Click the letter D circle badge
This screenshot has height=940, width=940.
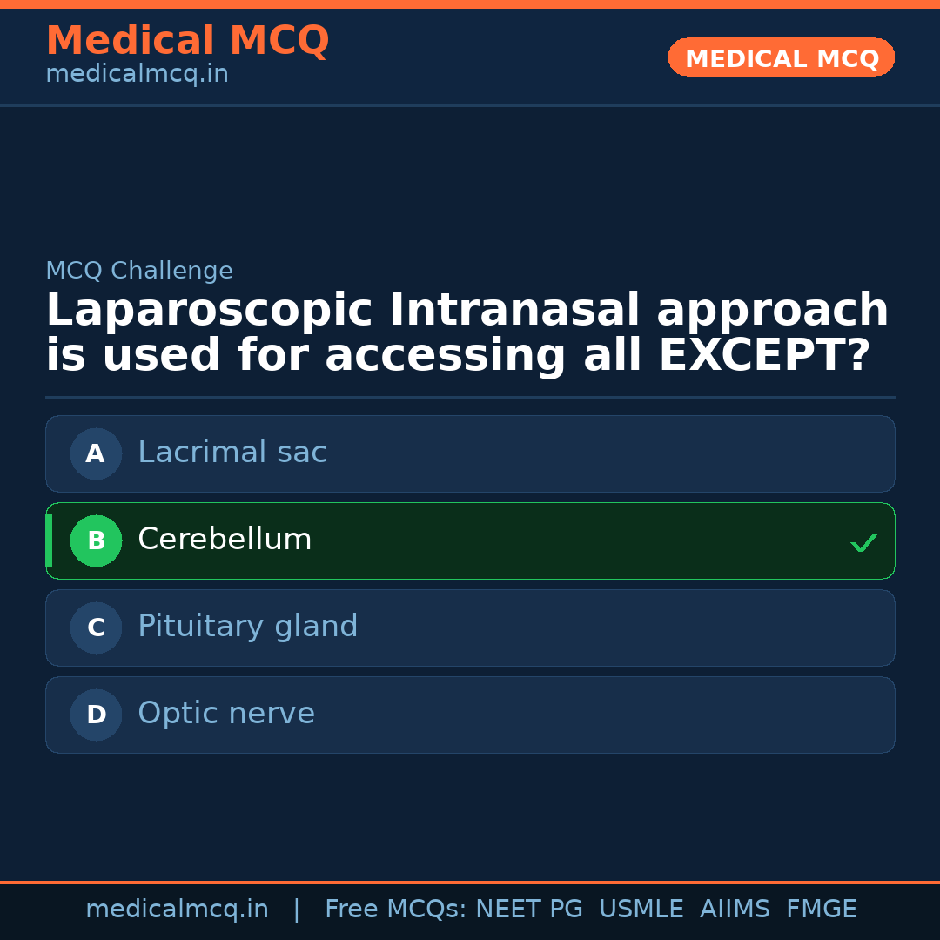tap(96, 715)
